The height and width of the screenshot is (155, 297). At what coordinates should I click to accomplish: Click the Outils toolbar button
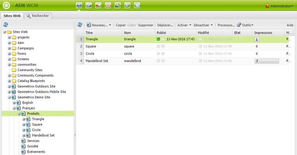point(245,25)
